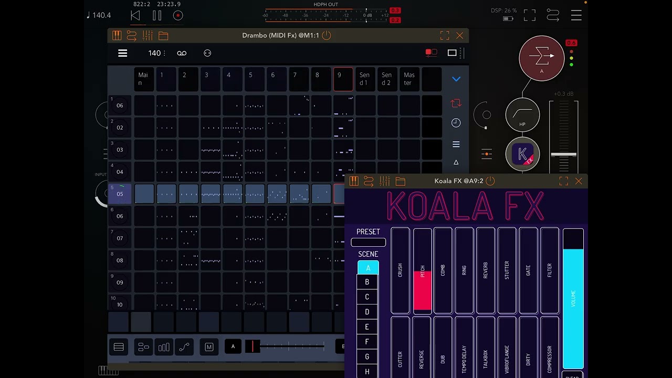Open Drambo hamburger main menu

pyautogui.click(x=122, y=53)
